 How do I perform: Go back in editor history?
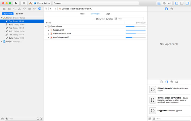(x=51, y=9)
